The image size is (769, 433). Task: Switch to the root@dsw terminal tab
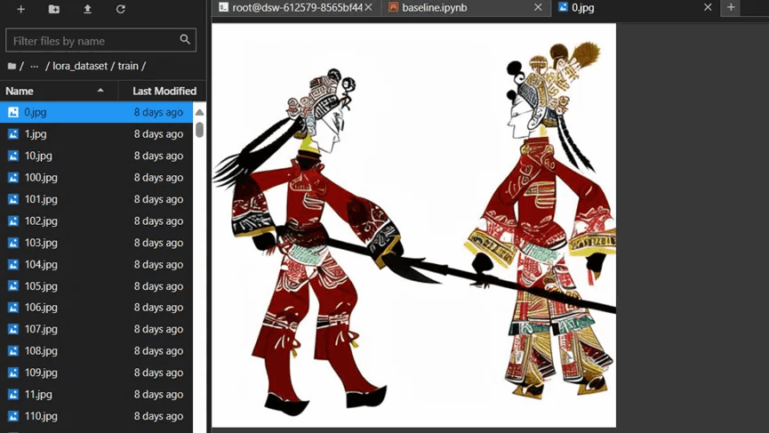pos(296,7)
